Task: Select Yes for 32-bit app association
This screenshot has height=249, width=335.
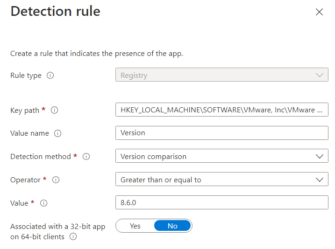Action: pos(135,226)
